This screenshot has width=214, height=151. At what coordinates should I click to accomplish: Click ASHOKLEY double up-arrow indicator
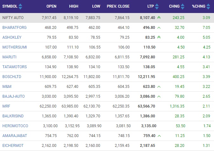(159, 37)
